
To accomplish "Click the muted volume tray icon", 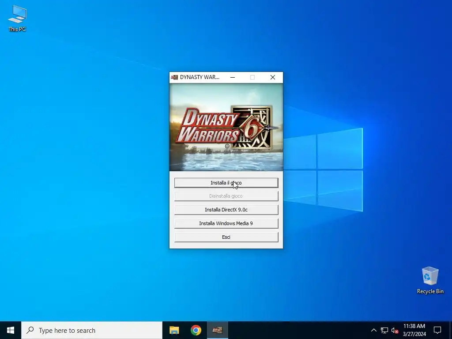I will coord(395,330).
